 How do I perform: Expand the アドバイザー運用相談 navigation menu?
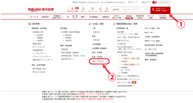click(163, 17)
